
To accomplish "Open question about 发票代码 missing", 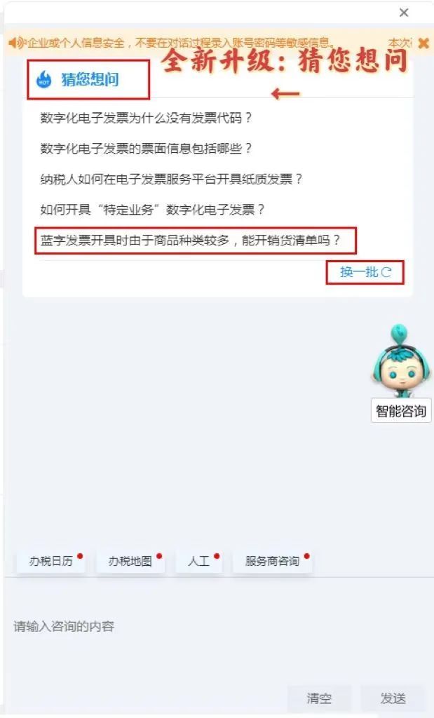I will tap(146, 118).
